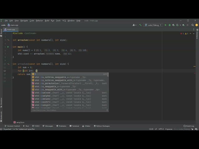This screenshot has width=199, height=149.
Task: Open the Project tool window sidebar
Action: [x=1, y=33]
